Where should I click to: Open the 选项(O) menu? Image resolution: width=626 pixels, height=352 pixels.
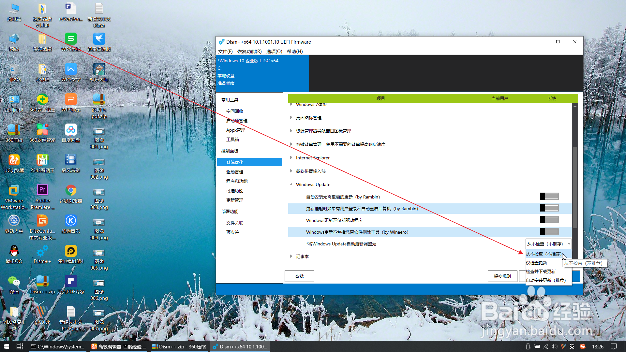pyautogui.click(x=274, y=51)
